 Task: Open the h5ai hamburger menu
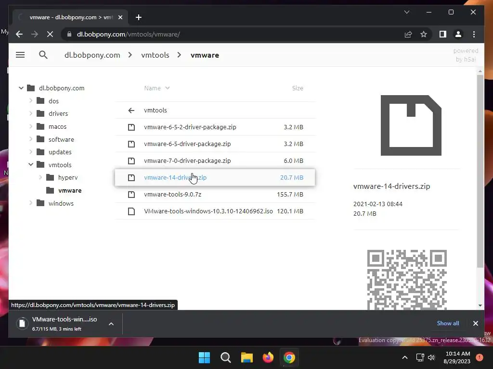(20, 55)
